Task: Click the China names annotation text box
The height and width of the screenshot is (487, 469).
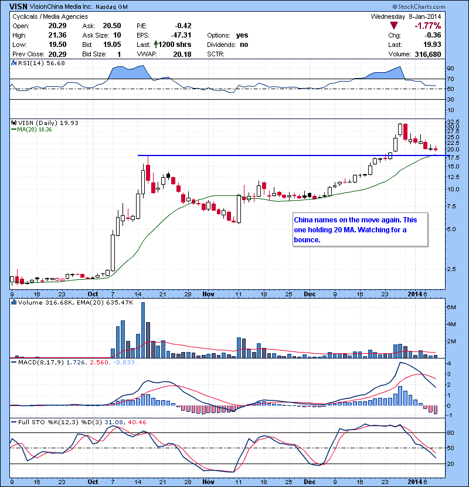Action: [x=361, y=230]
